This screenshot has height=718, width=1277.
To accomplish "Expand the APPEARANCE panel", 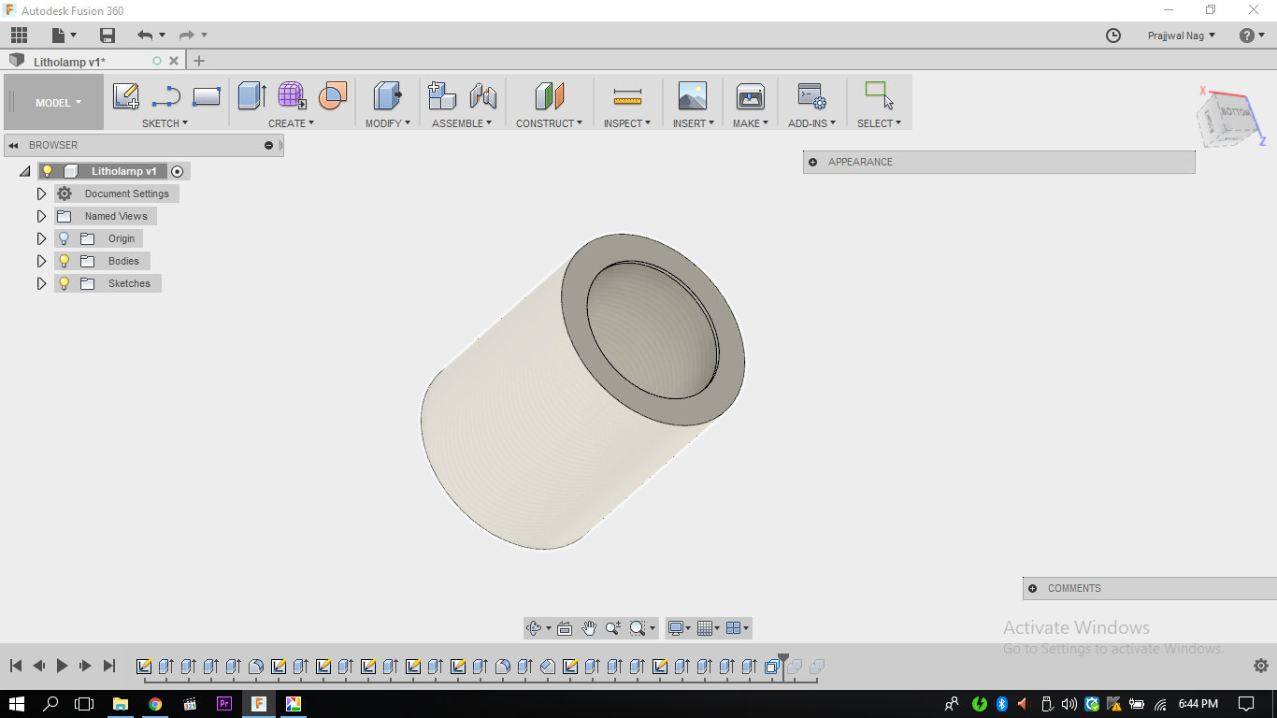I will (812, 162).
